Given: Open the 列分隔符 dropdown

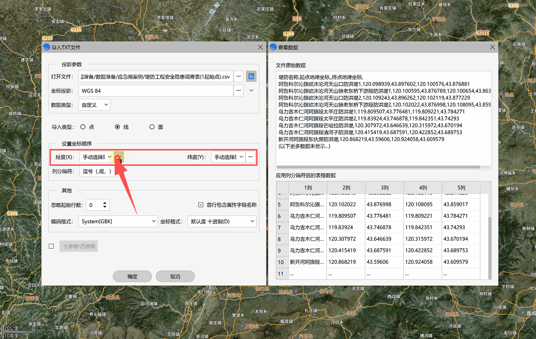Looking at the screenshot, I should tap(97, 171).
